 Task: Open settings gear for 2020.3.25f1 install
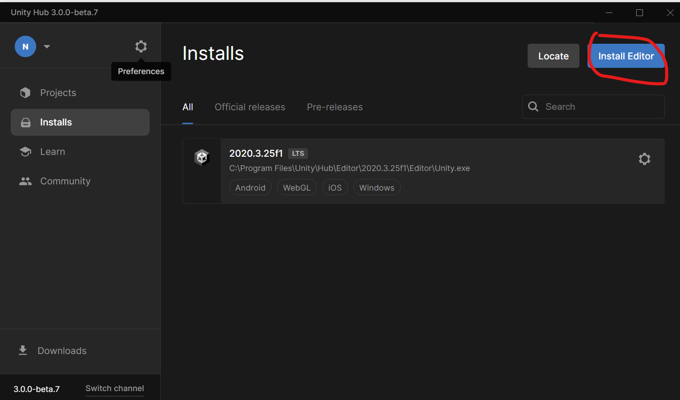644,159
